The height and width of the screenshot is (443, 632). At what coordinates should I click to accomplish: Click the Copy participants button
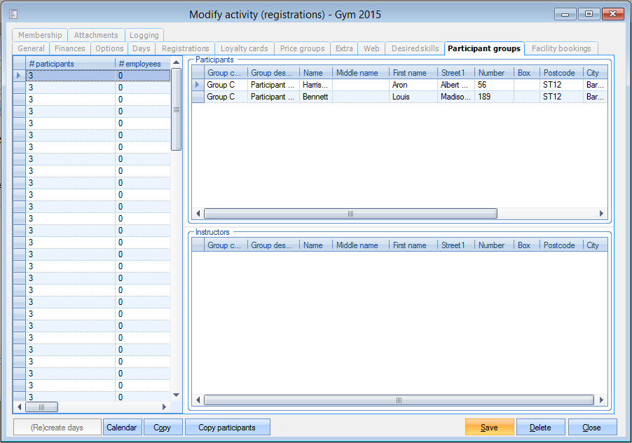[227, 427]
